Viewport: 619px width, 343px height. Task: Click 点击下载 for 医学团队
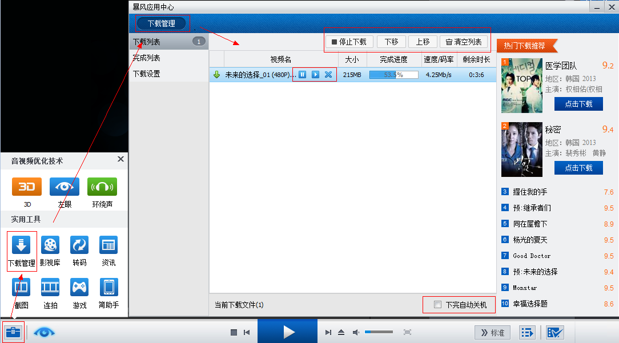(578, 104)
